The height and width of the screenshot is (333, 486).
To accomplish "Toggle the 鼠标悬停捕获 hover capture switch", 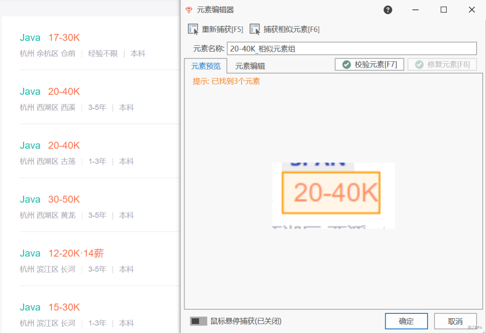I will (x=198, y=321).
